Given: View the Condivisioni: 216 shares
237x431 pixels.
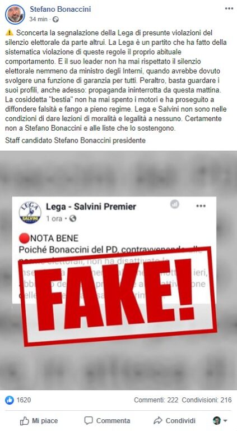Looking at the screenshot, I should pos(207,400).
